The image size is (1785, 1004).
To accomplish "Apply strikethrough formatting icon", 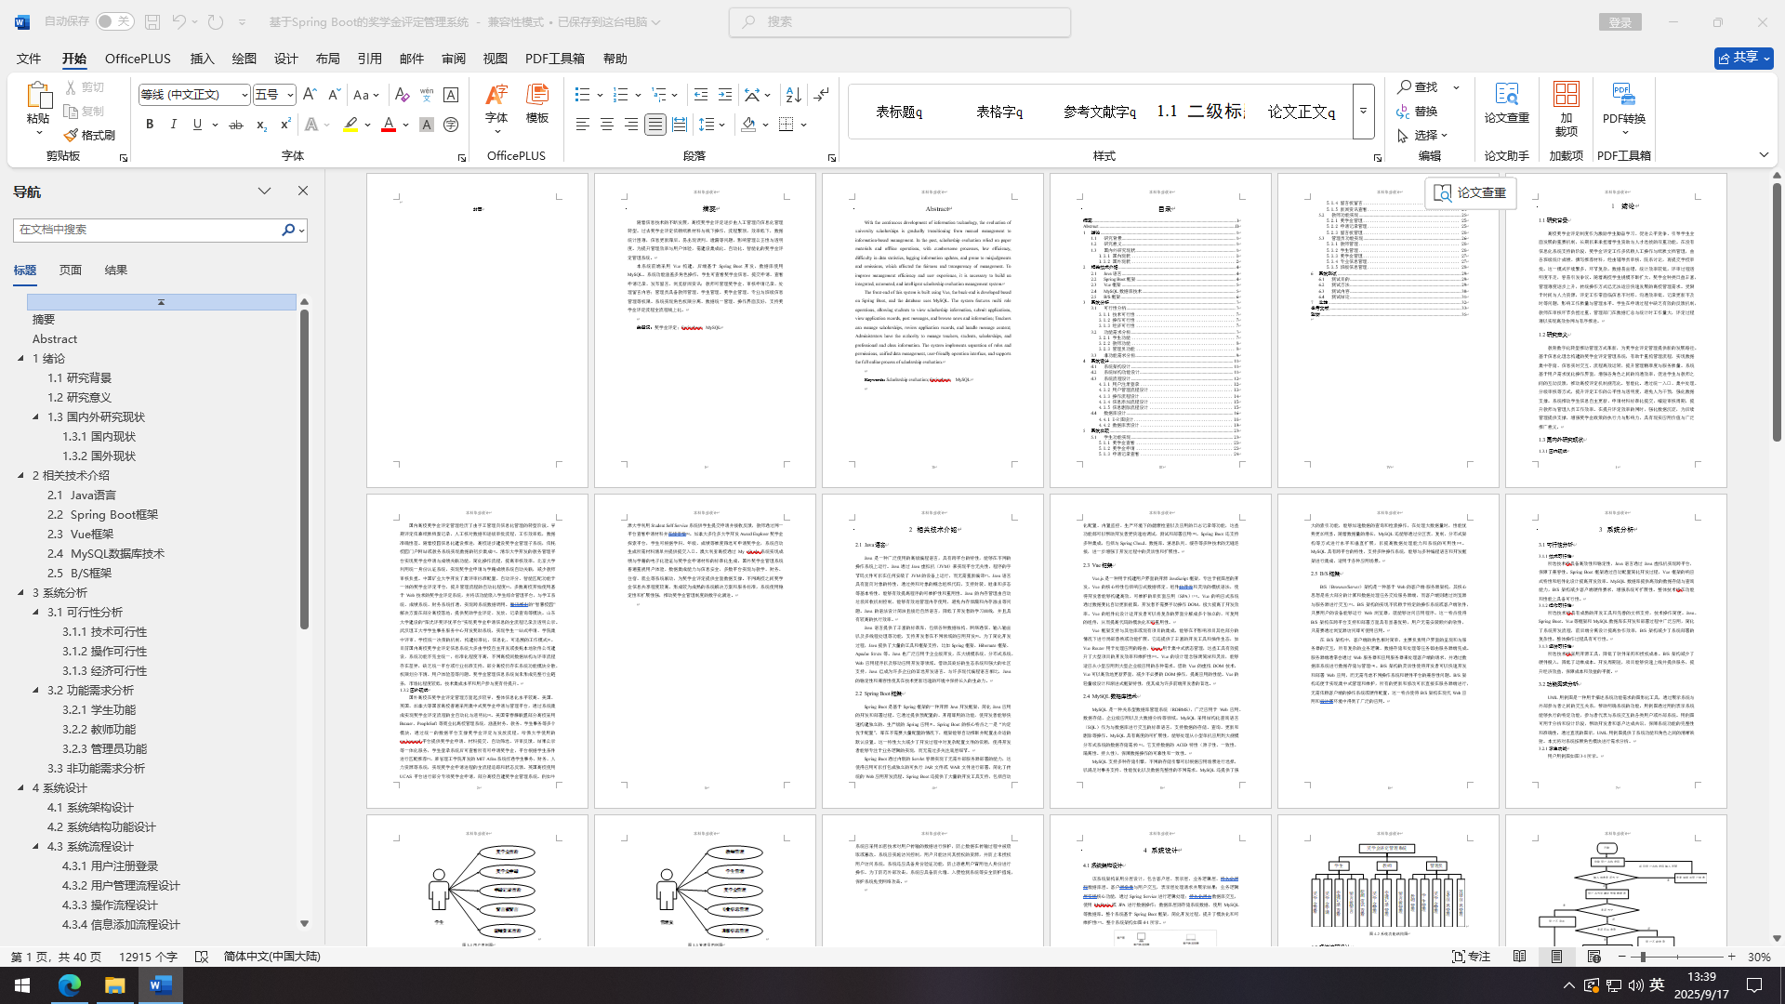I will [236, 125].
